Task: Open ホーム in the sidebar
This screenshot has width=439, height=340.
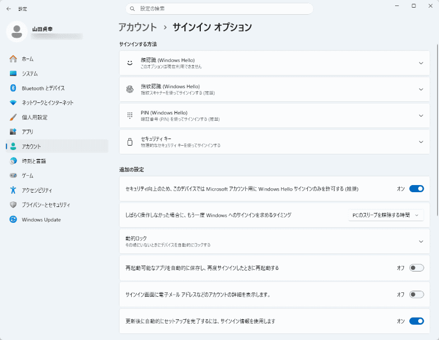Action: (57, 59)
